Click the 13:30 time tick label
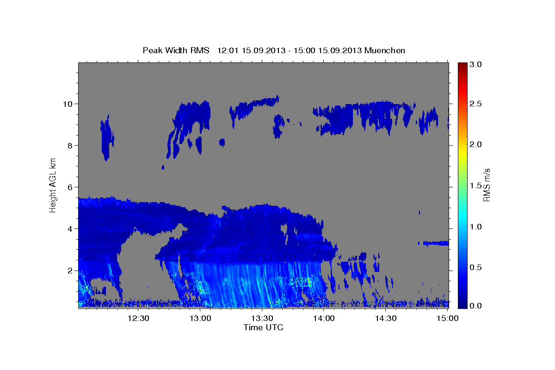This screenshot has height=370, width=555. click(x=262, y=318)
